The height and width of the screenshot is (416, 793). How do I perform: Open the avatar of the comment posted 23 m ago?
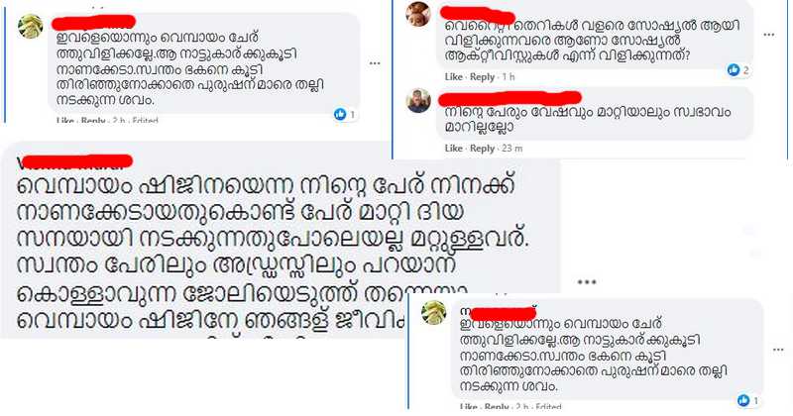tap(418, 101)
